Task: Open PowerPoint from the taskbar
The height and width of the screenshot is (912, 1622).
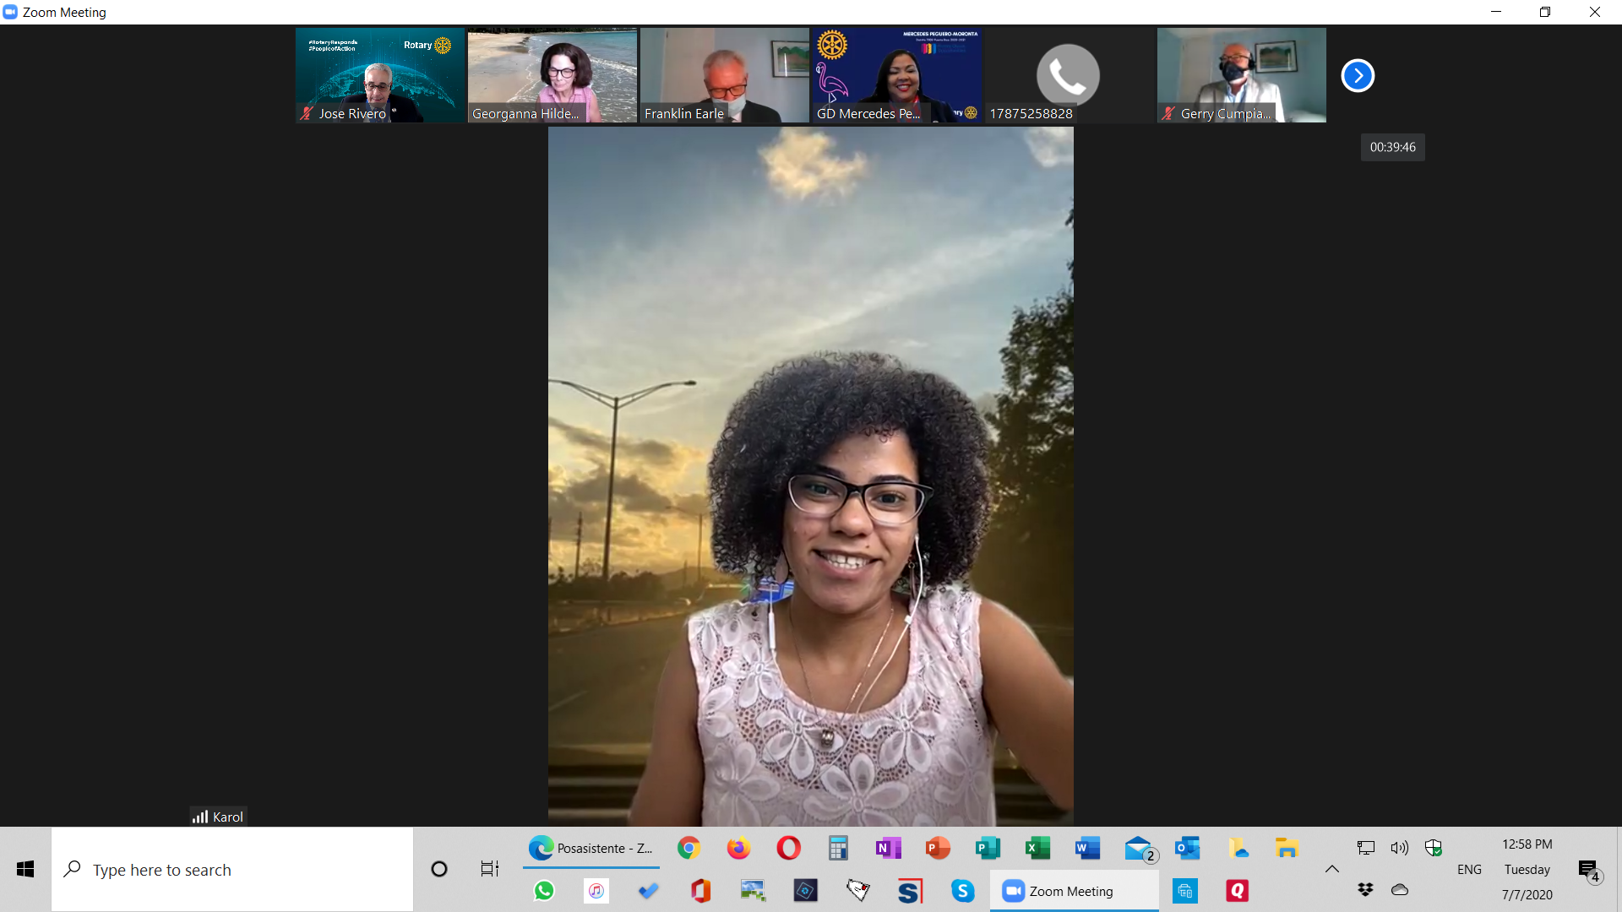Action: [x=938, y=848]
